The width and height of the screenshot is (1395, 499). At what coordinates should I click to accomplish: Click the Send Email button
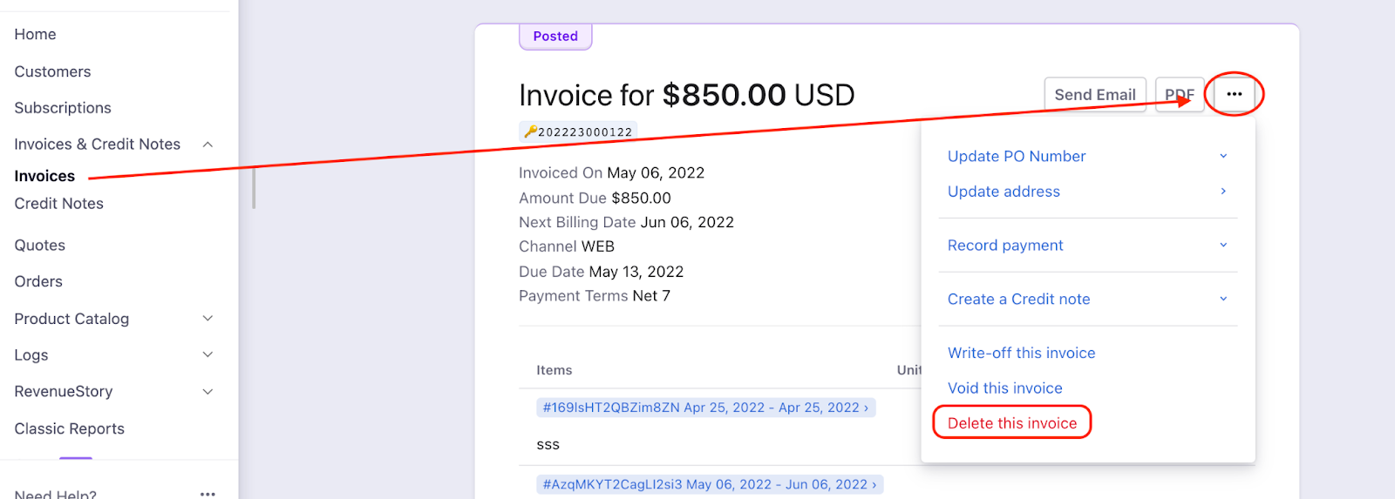[x=1094, y=94]
